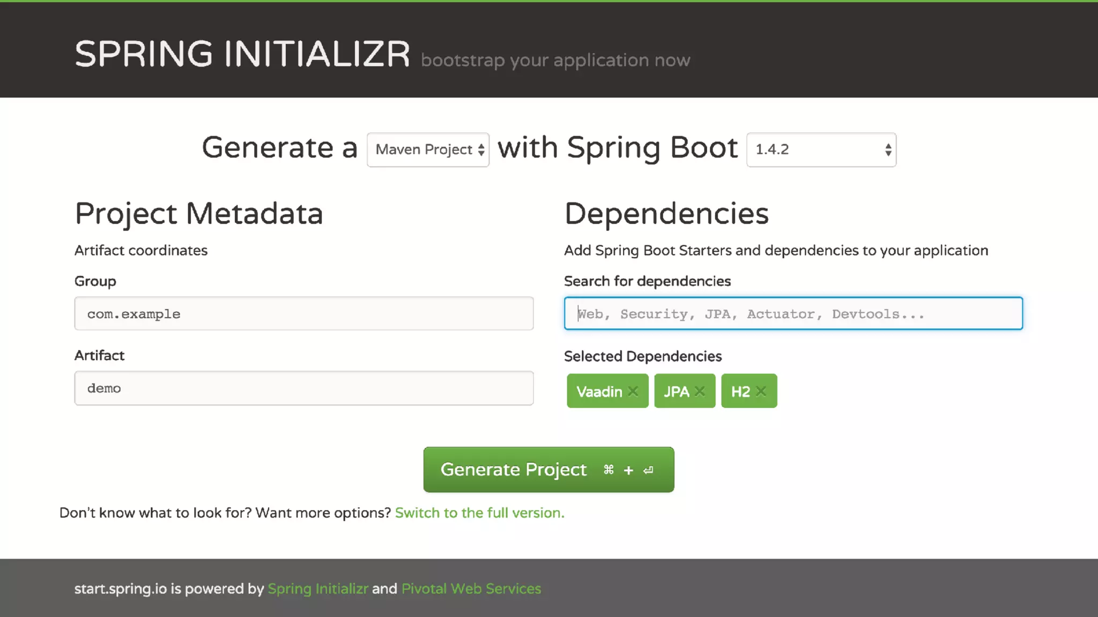1098x617 pixels.
Task: Focus the Artifact field containing demo
Action: pyautogui.click(x=303, y=388)
